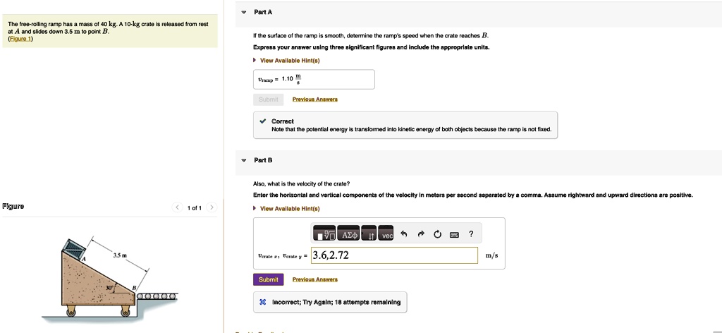Undo the last answer edit
This screenshot has height=333, width=722.
point(405,235)
